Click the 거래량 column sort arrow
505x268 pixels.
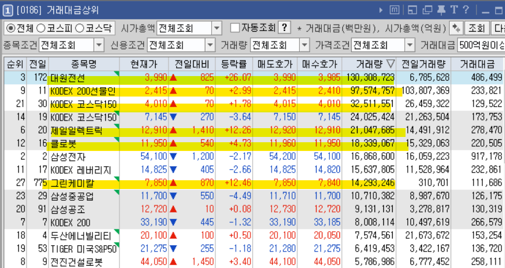pos(390,64)
